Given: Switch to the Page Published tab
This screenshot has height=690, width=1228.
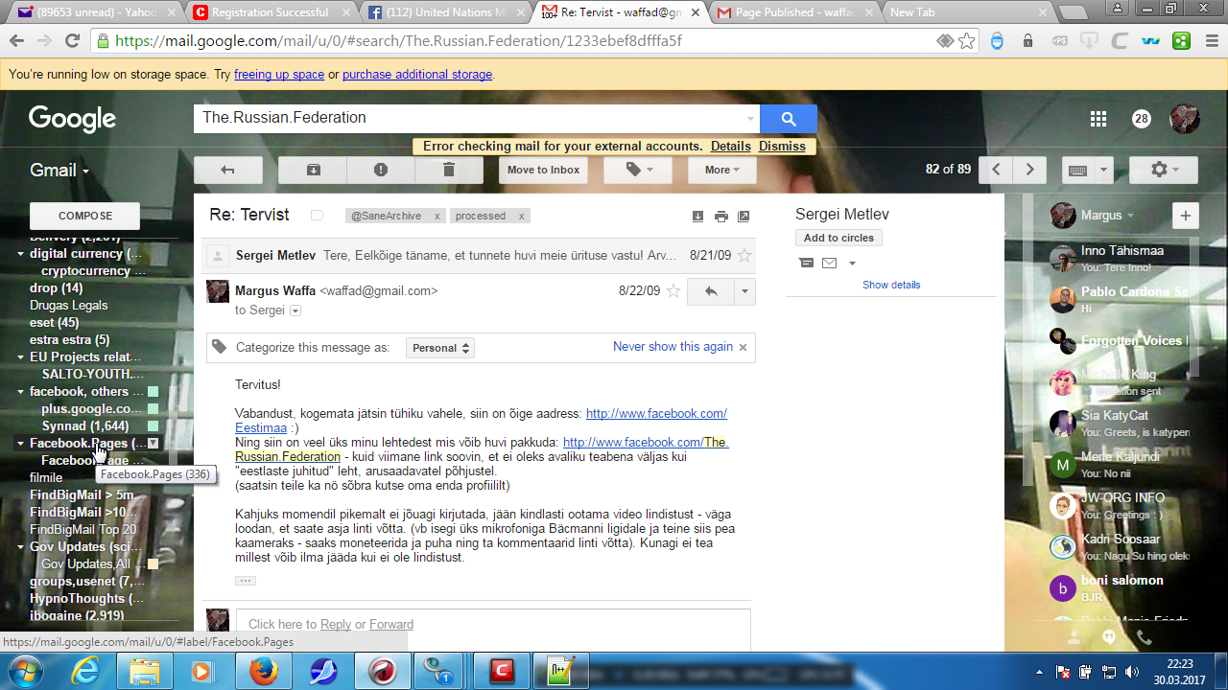Looking at the screenshot, I should coord(797,12).
